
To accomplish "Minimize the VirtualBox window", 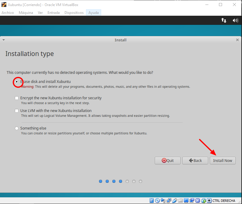I will coord(207,5).
